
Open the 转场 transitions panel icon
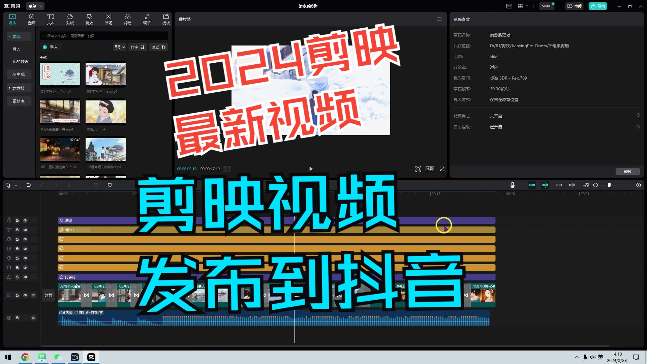[x=108, y=19]
